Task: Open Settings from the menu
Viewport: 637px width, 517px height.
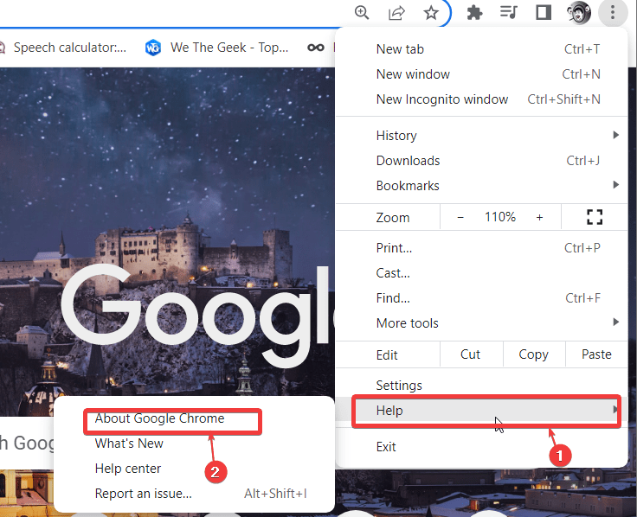Action: tap(481, 385)
